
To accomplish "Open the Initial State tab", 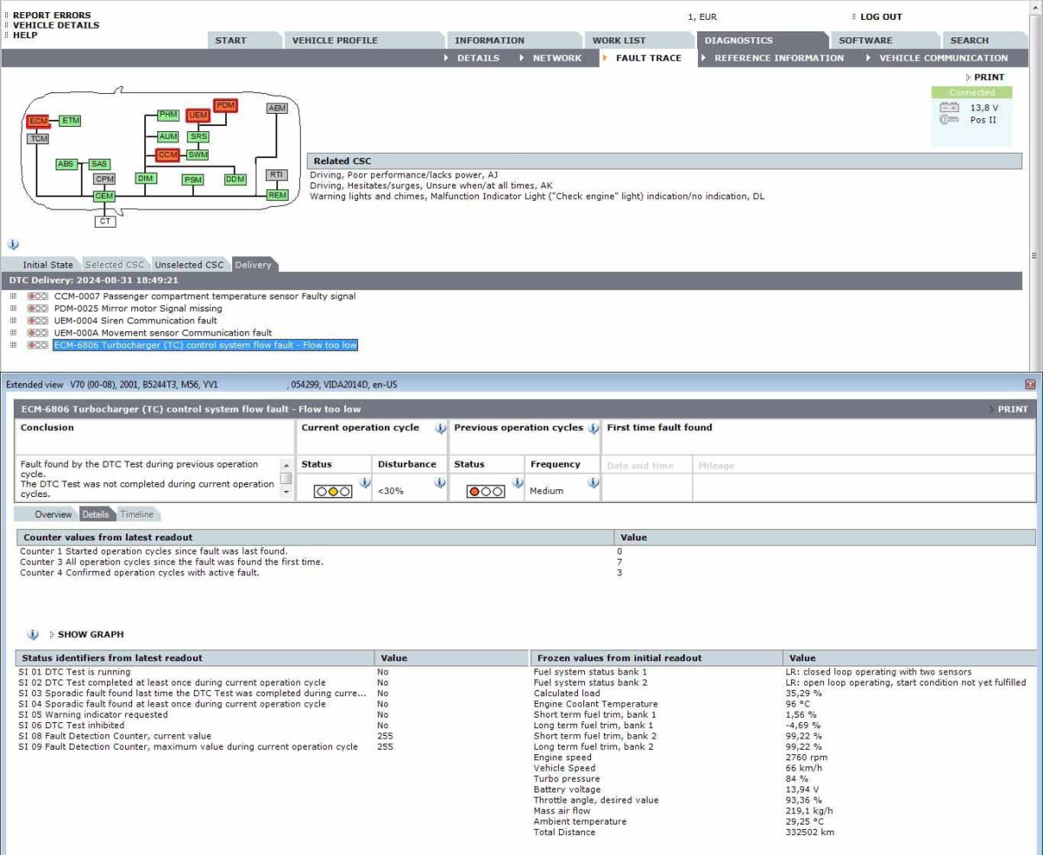I will [48, 265].
